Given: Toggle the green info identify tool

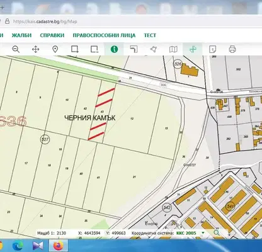Looking at the screenshot, I should [x=114, y=49].
